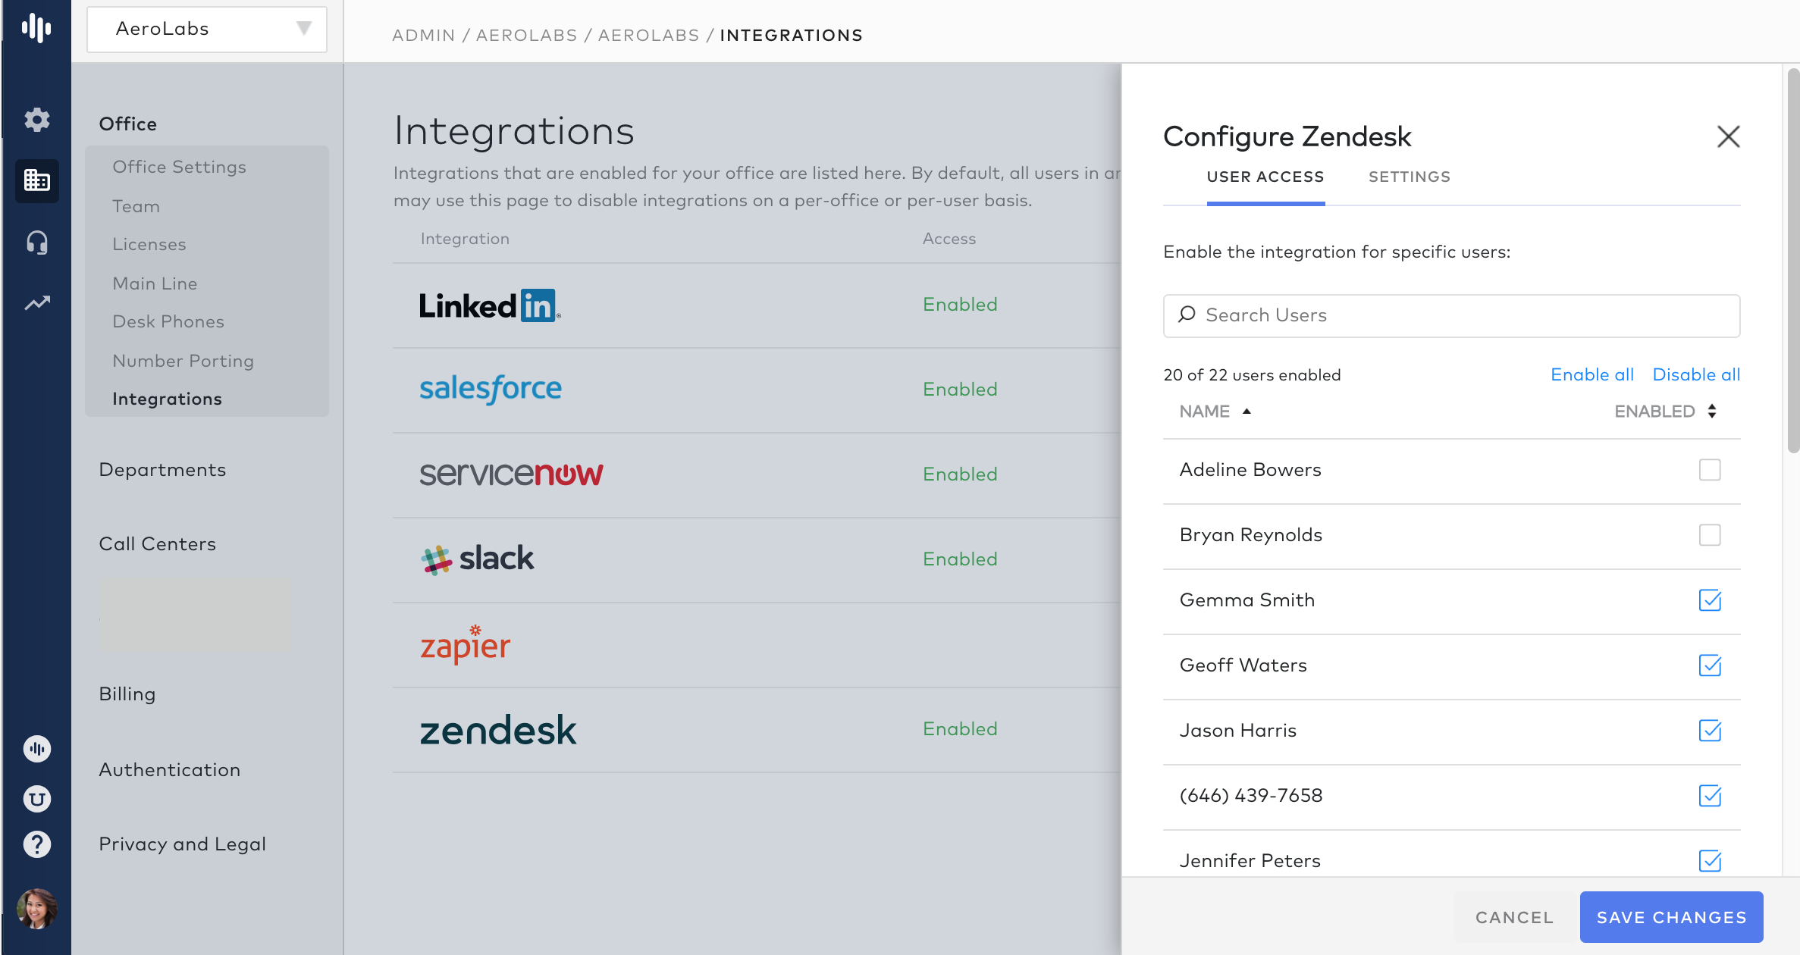
Task: Uncheck the (646) 439-7658 checkbox
Action: pyautogui.click(x=1710, y=796)
